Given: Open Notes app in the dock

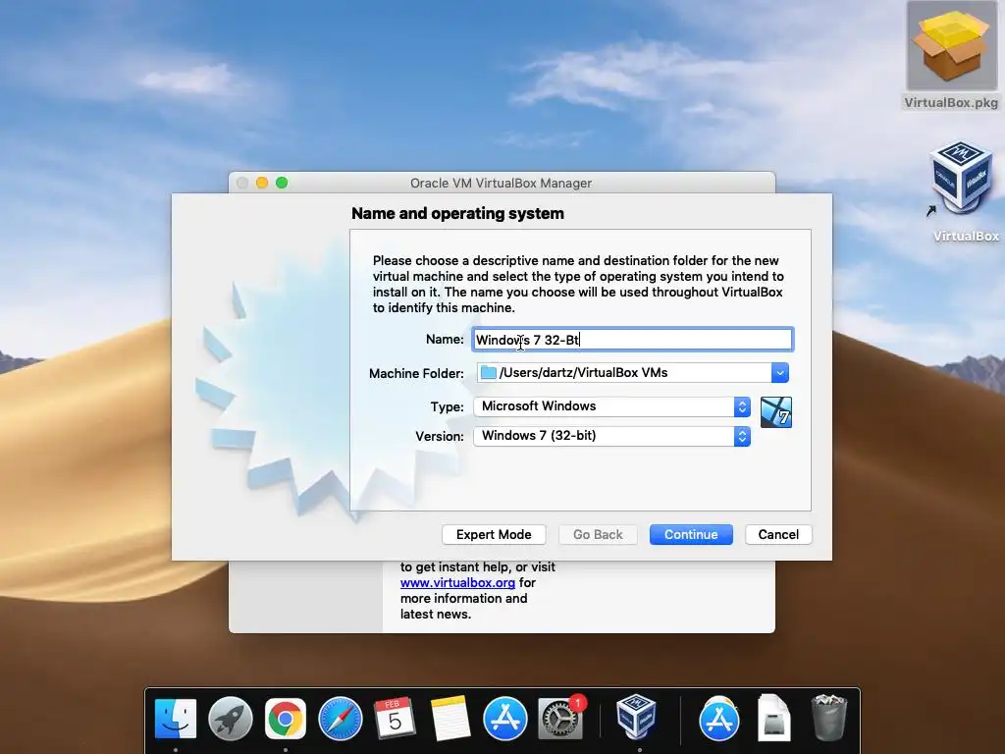Looking at the screenshot, I should [x=450, y=719].
